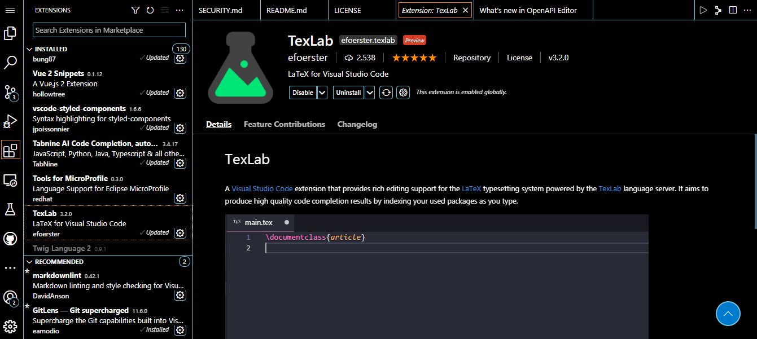This screenshot has height=339, width=757.
Task: Select the GitLens — Git supercharged extension
Action: coord(108,320)
